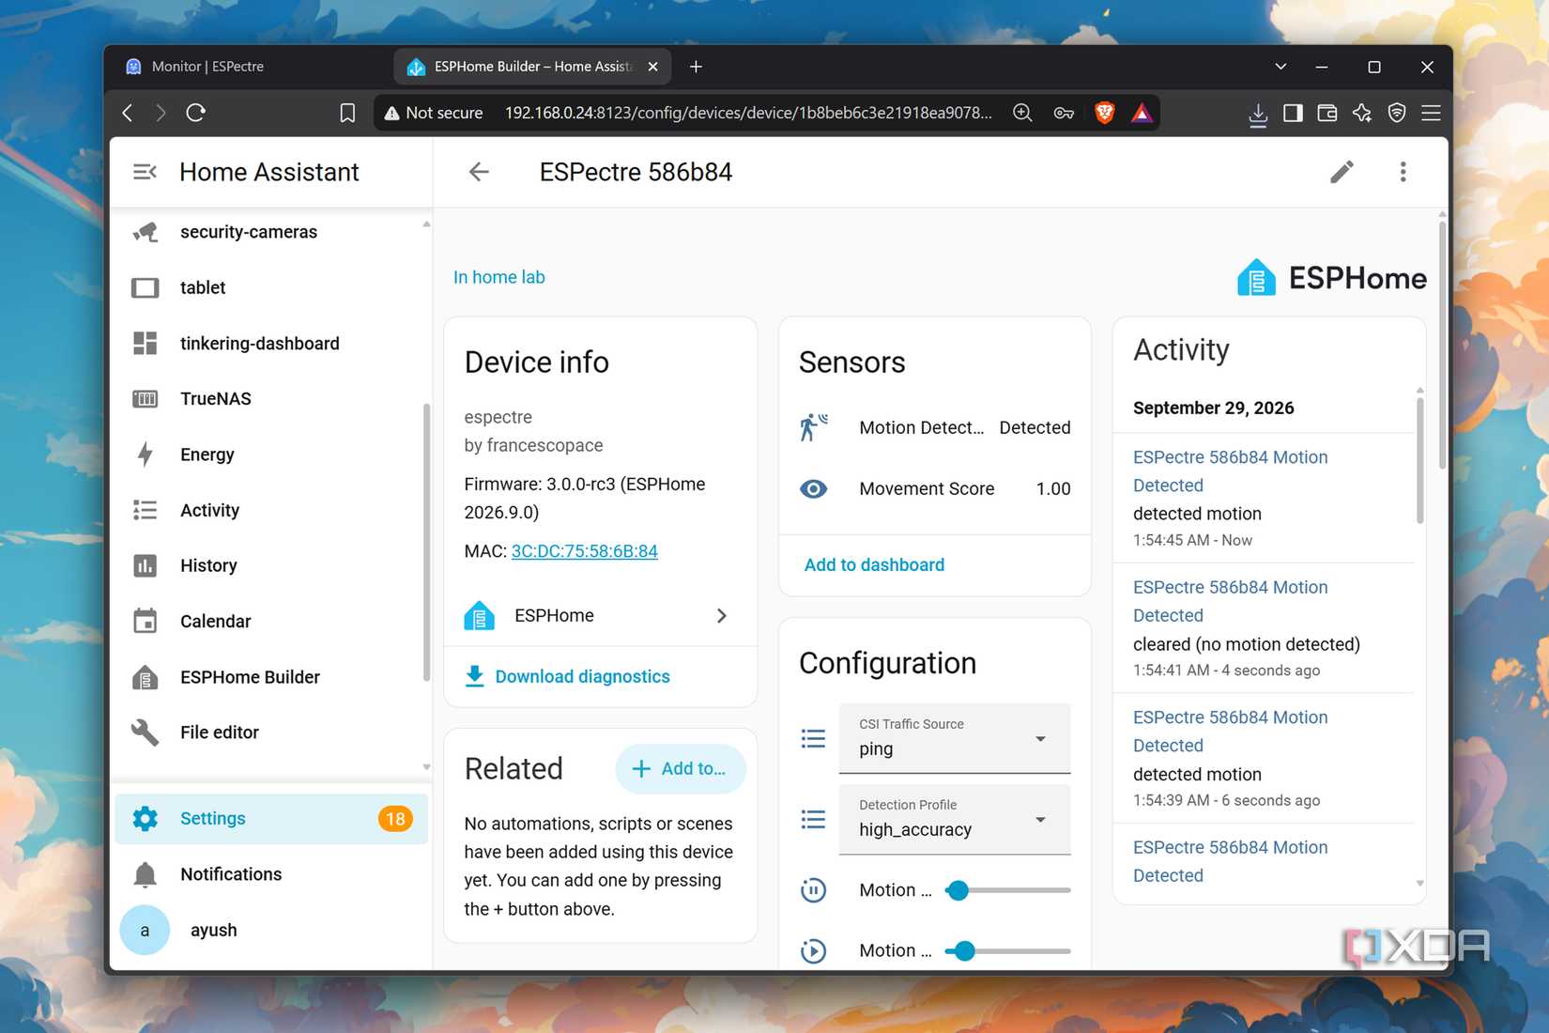Click the second Motion slider handle
Screen dimensions: 1549x1033
tap(964, 951)
